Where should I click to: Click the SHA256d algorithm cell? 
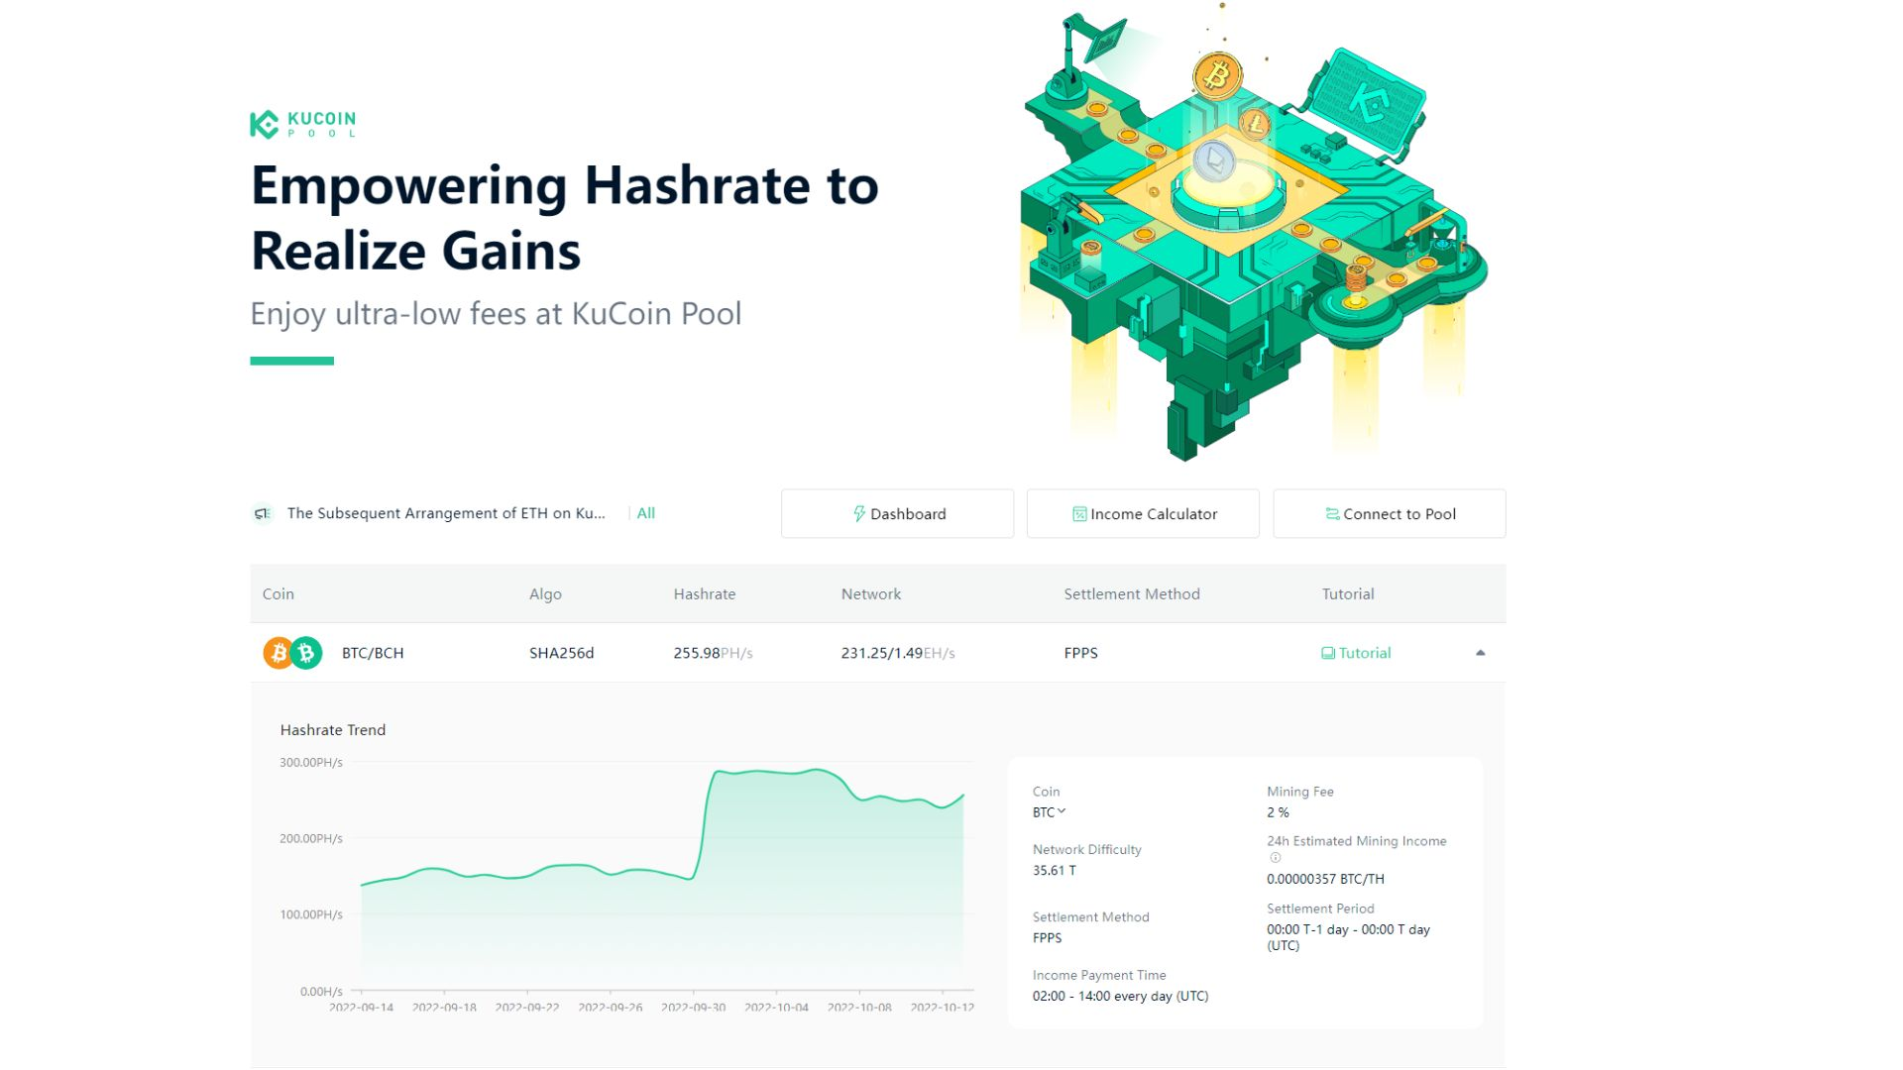point(562,653)
